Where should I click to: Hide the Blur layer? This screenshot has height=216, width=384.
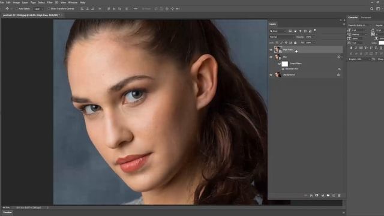click(x=271, y=57)
